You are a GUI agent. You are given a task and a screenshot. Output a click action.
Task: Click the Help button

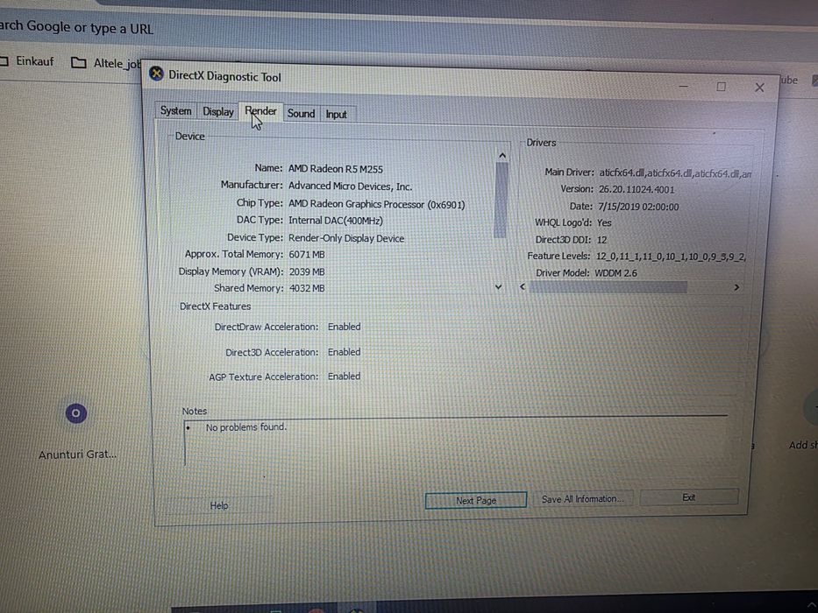tap(219, 505)
